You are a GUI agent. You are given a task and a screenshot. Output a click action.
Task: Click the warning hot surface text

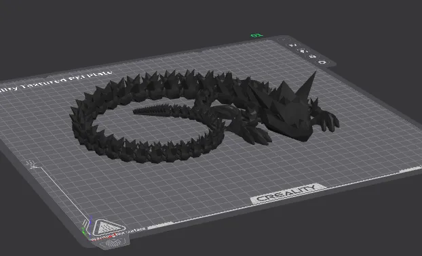(119, 234)
